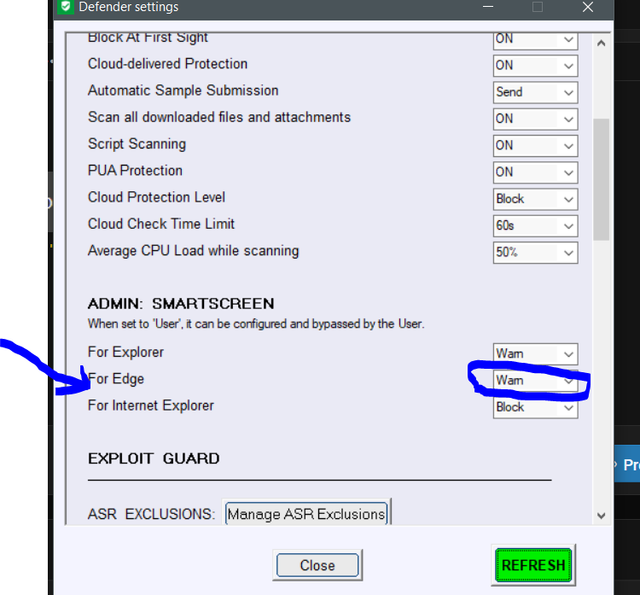Click the green REFRESH button

click(533, 565)
